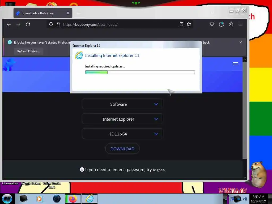Open the circular Firefox toolbar icon beside Pocket
Screen dimensions: 272x204
coord(221,24)
